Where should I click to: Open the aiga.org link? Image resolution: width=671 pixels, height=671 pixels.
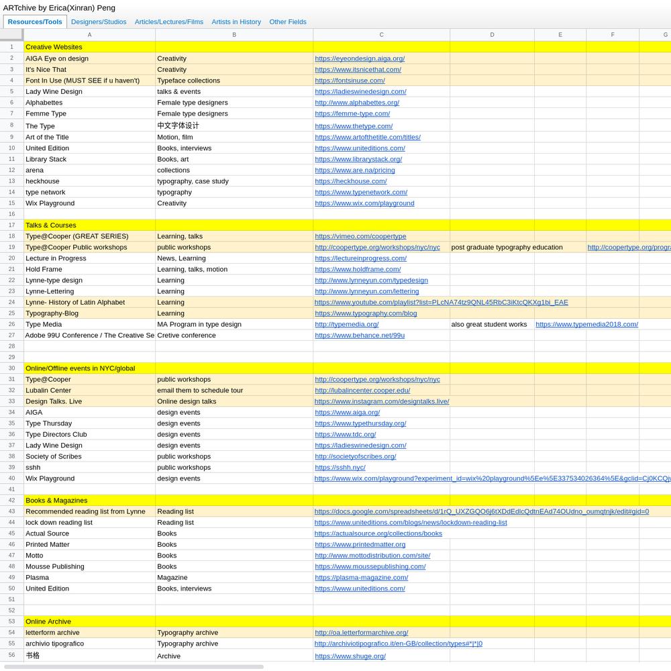click(x=348, y=413)
